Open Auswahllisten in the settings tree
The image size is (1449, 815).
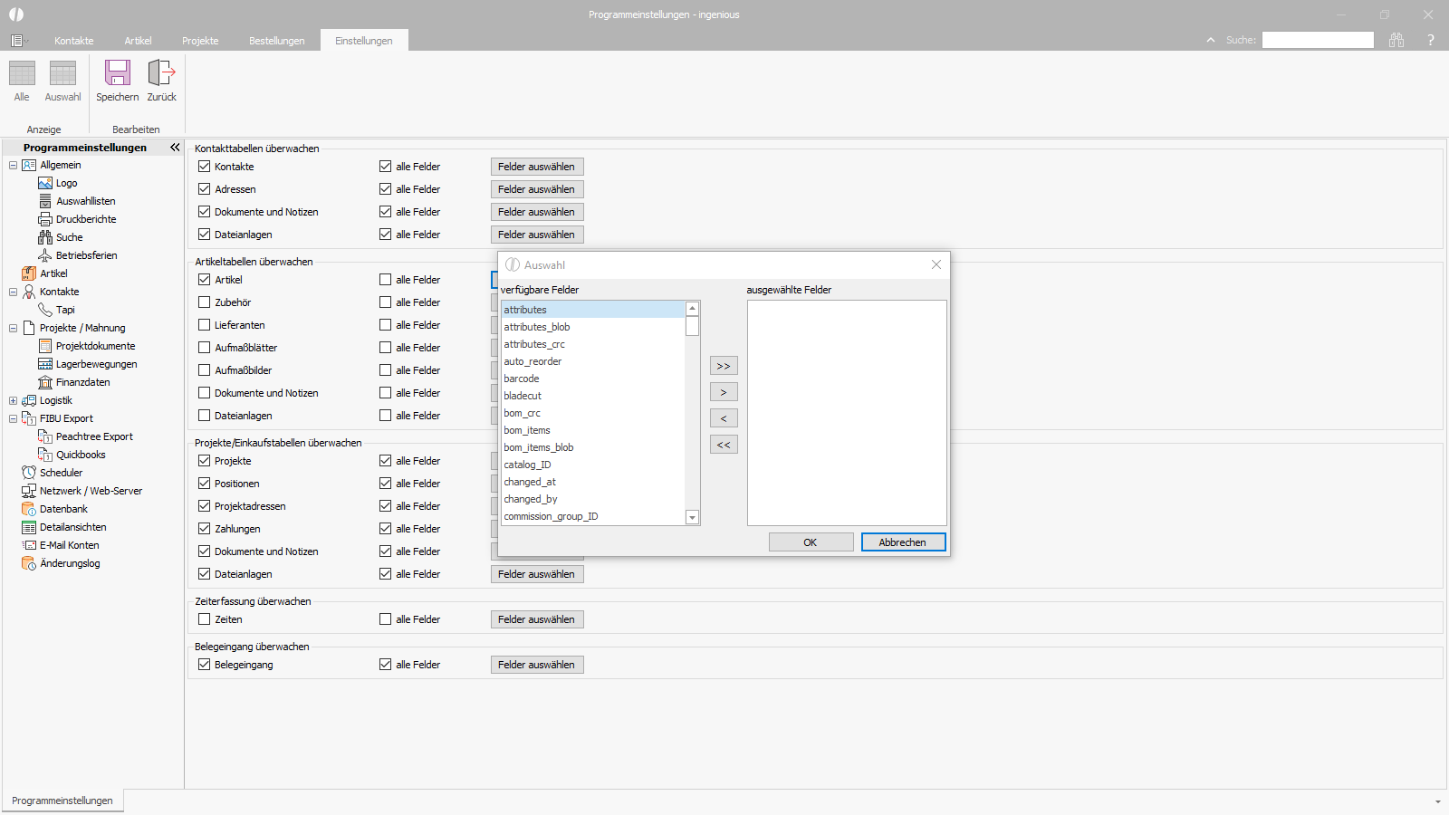coord(85,201)
